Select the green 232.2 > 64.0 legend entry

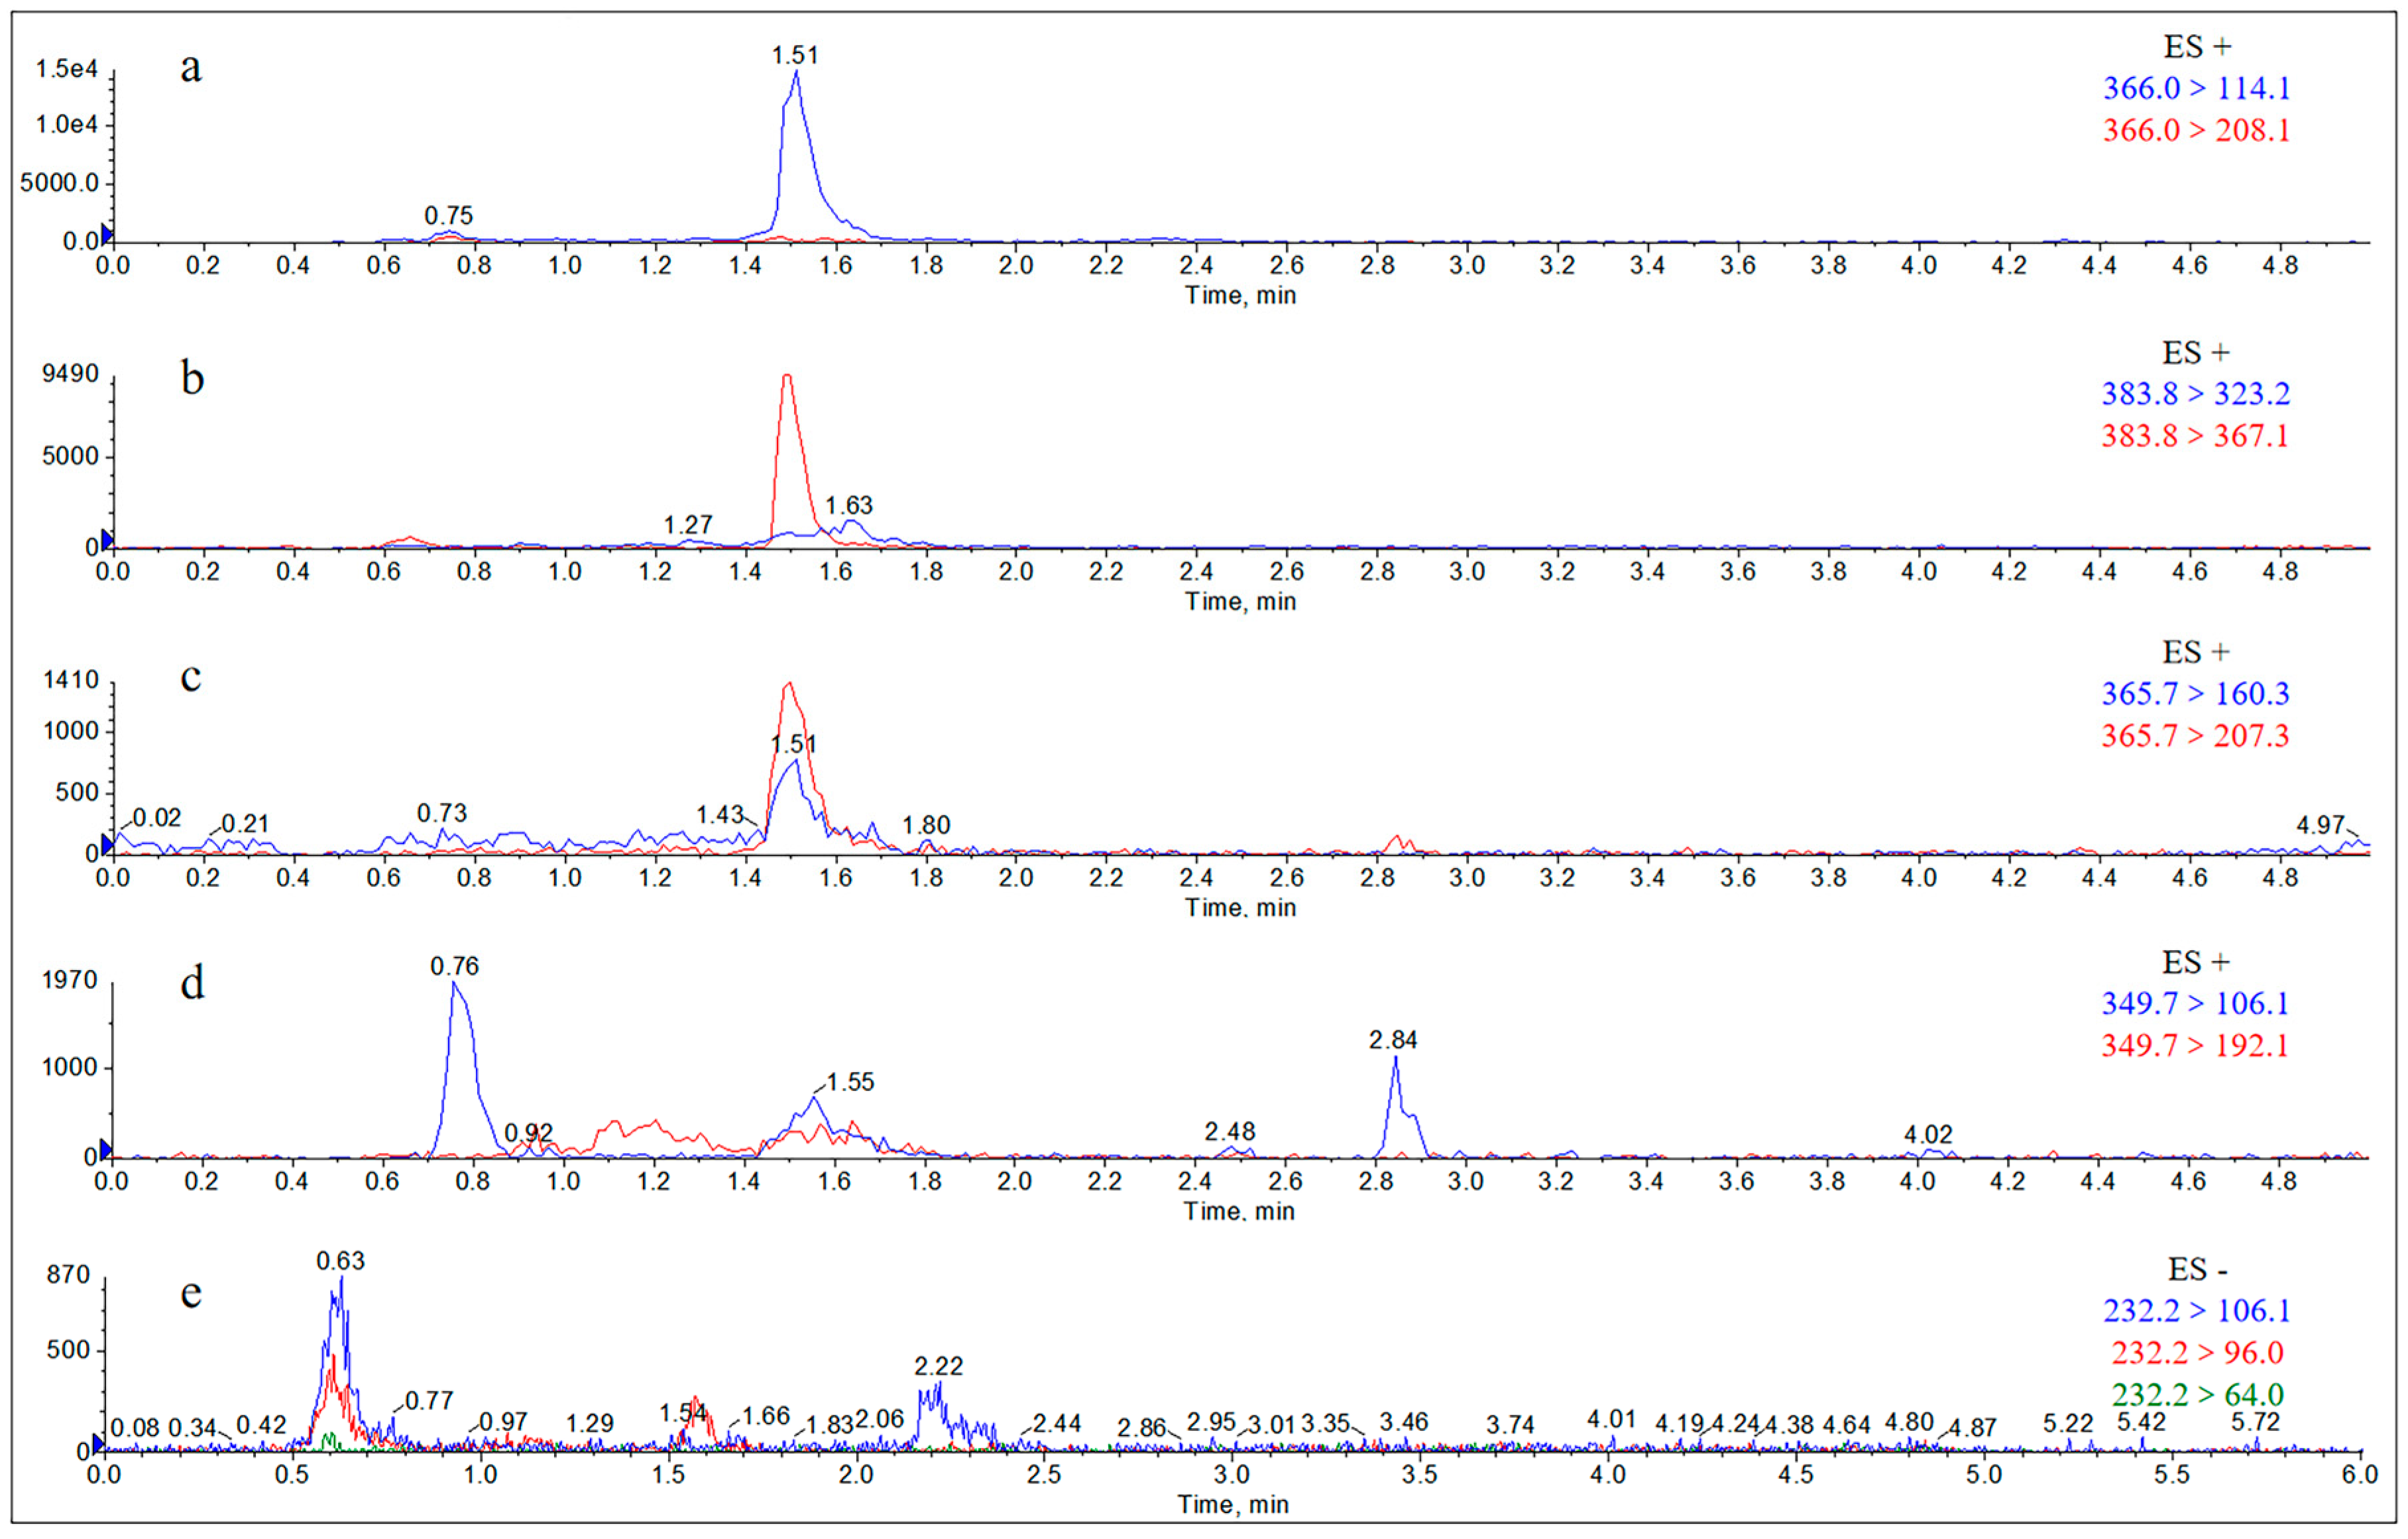2197,1394
